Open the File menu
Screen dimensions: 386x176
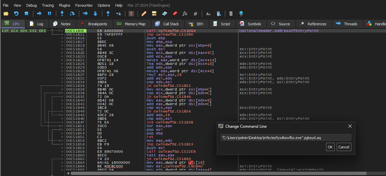pyautogui.click(x=6, y=5)
